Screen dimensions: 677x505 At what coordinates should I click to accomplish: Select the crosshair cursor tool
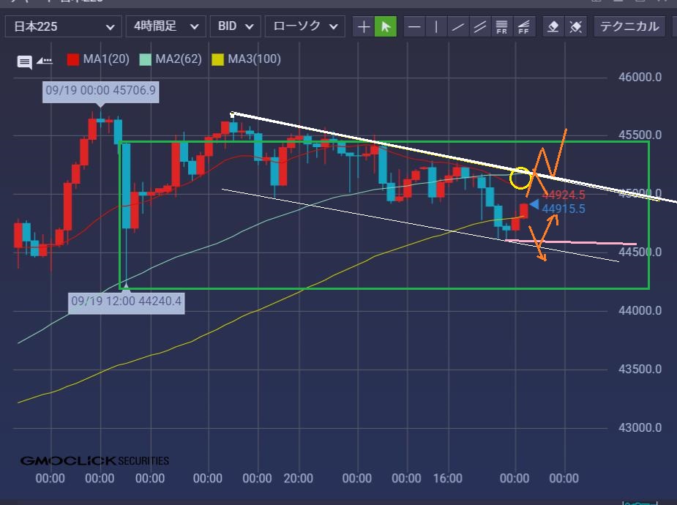click(x=364, y=27)
